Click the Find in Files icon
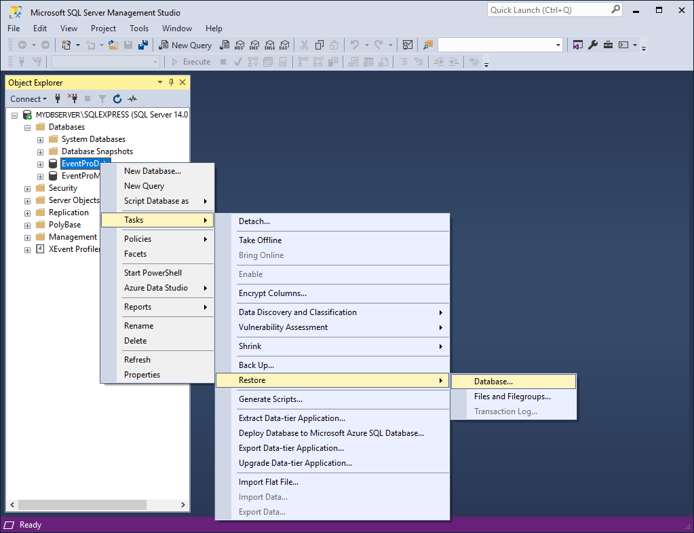Screen dimensions: 694x533 tap(428, 45)
